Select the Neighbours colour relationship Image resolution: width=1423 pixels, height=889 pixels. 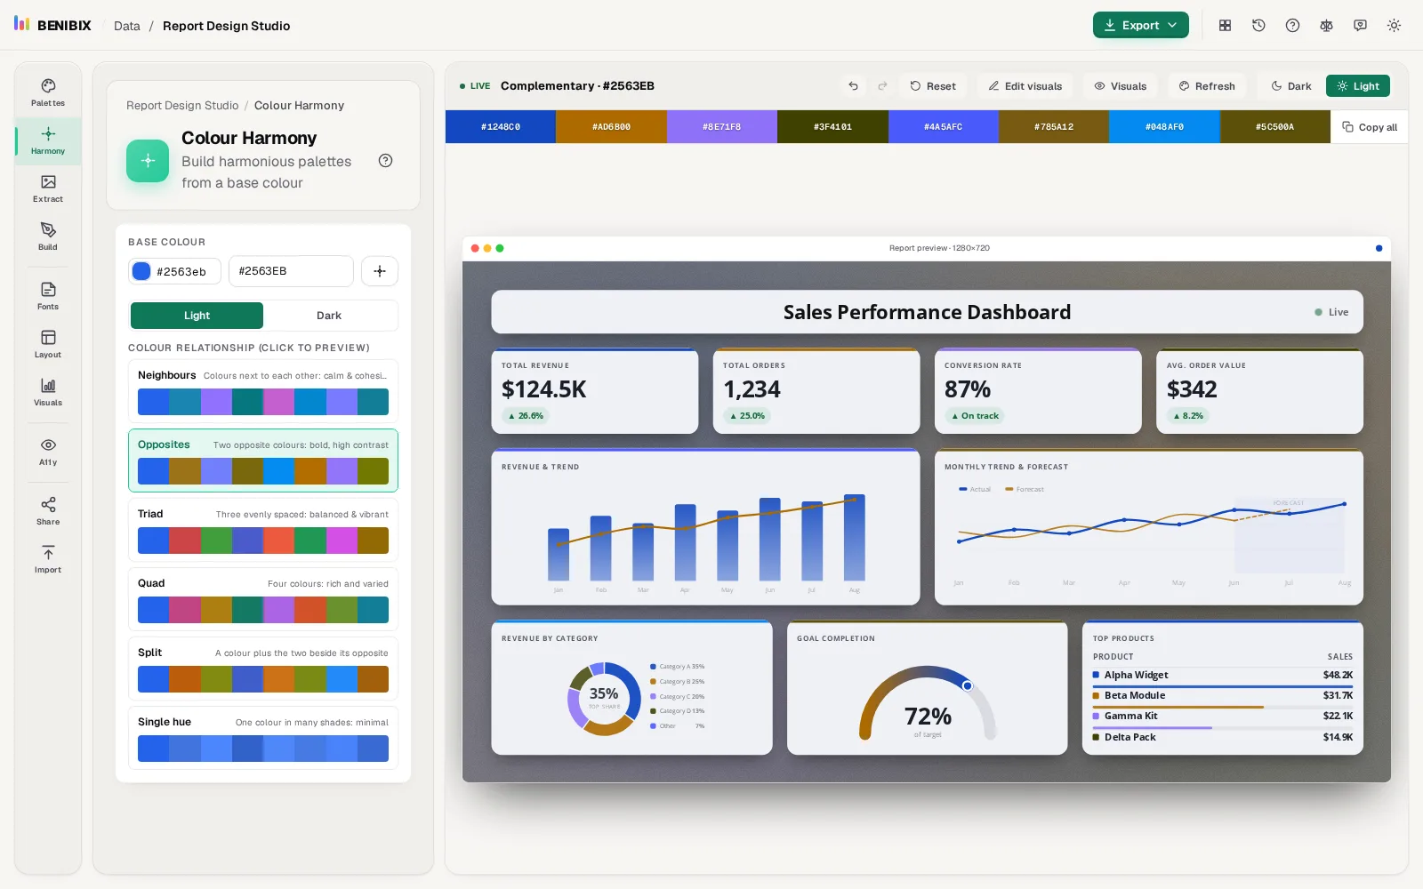pos(263,391)
